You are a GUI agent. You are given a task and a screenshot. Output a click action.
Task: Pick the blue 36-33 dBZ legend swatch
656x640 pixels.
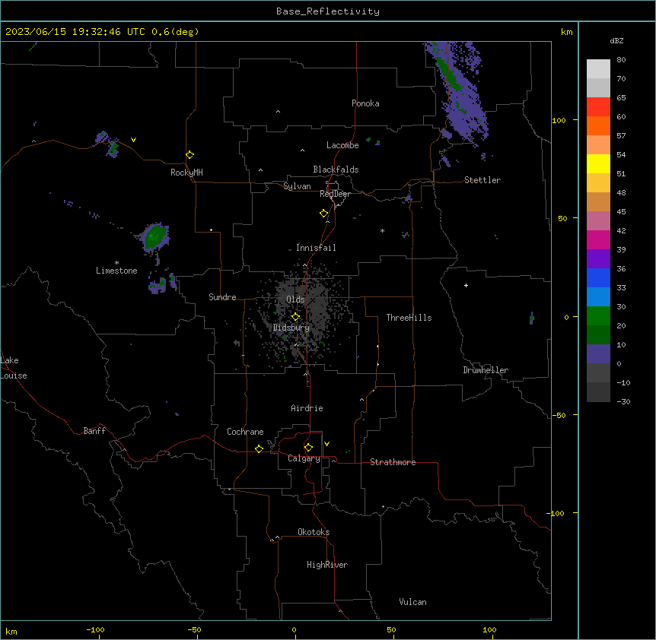tap(598, 277)
